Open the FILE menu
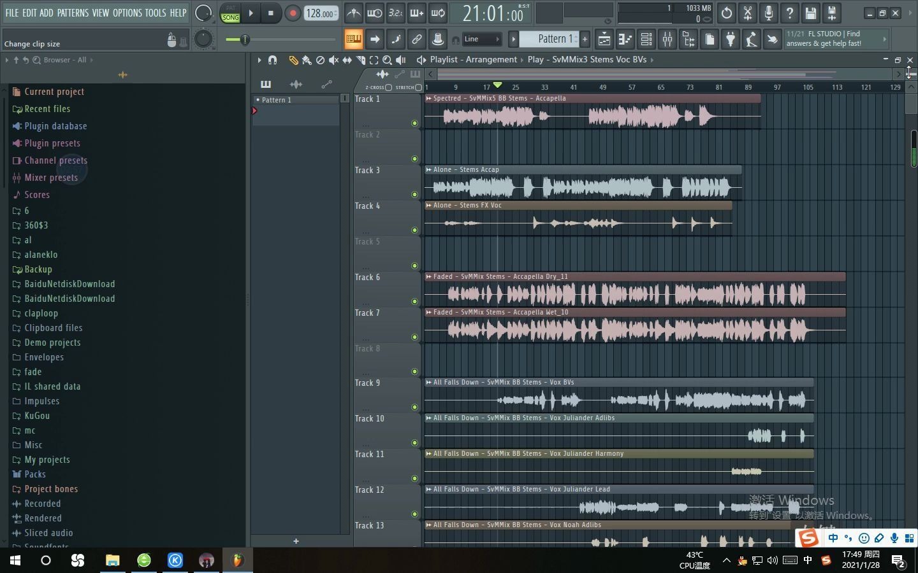918x573 pixels. [12, 13]
